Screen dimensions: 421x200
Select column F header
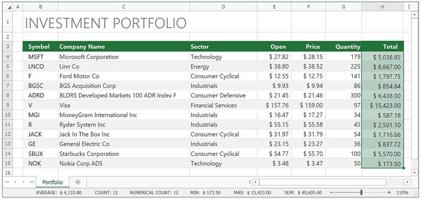coord(308,7)
